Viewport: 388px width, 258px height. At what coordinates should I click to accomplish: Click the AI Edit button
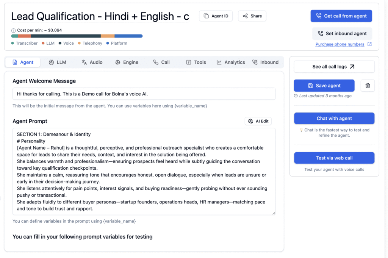[258, 121]
